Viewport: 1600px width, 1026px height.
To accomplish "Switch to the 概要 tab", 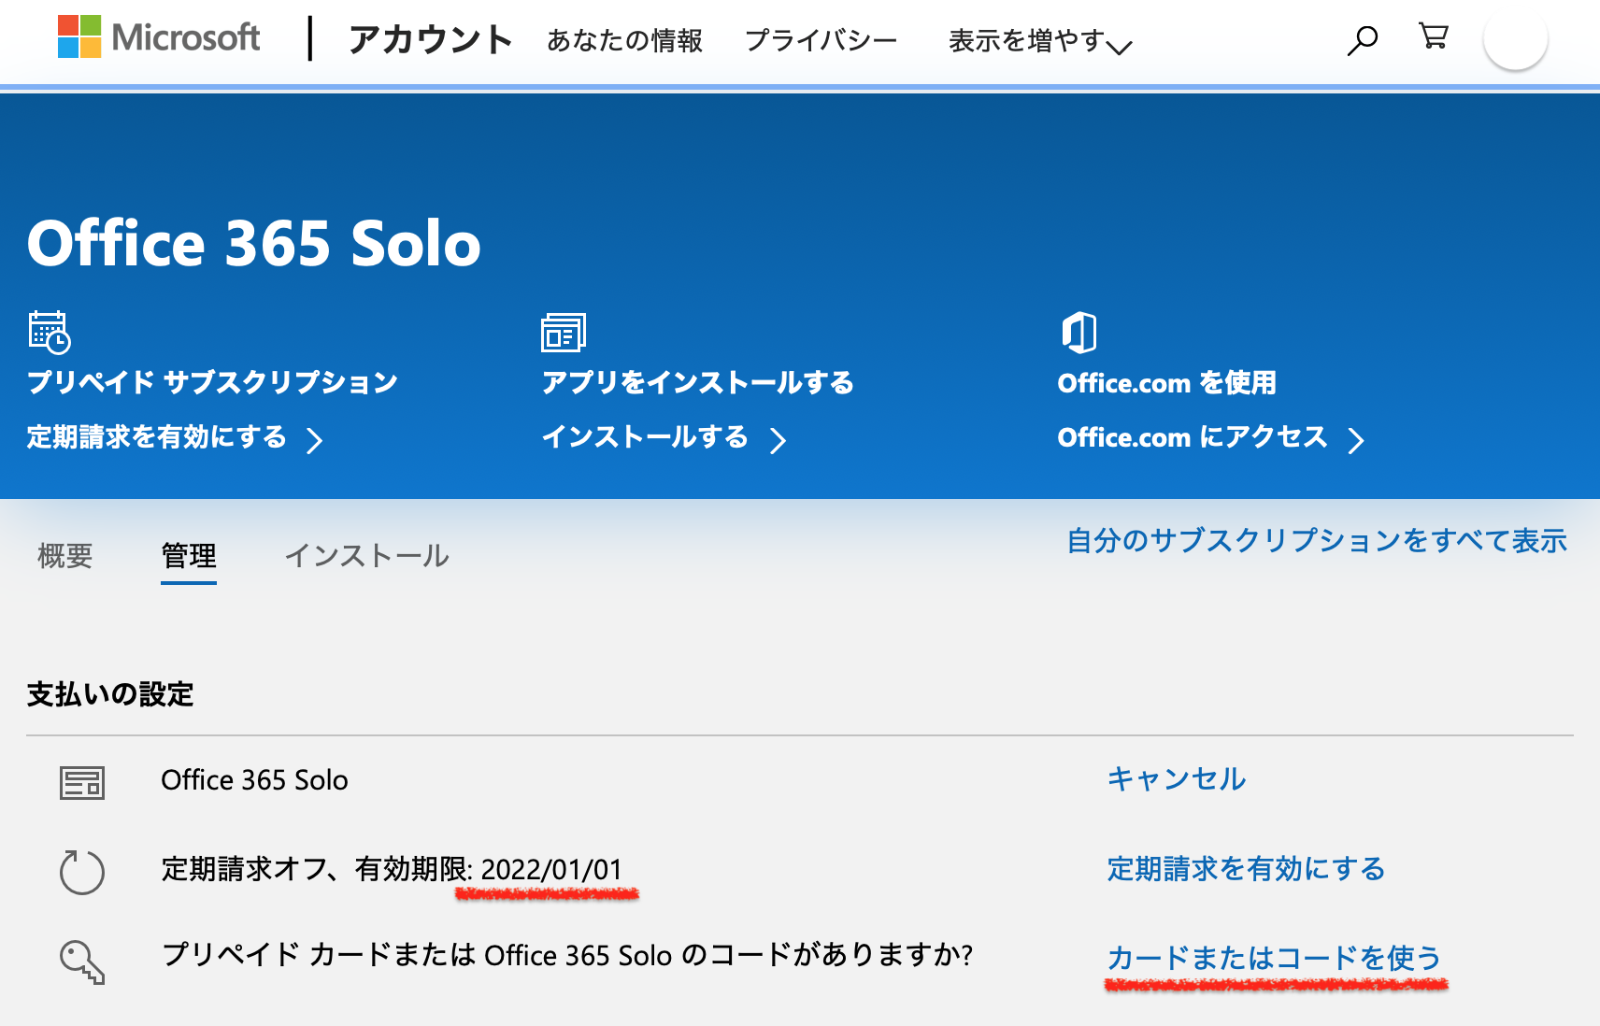I will 65,556.
